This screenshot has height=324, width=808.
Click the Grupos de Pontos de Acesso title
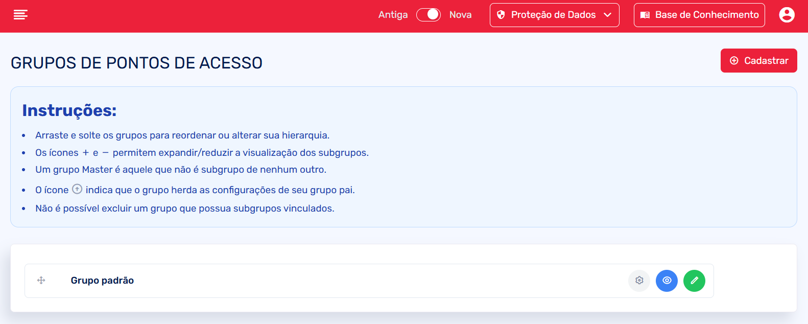136,63
